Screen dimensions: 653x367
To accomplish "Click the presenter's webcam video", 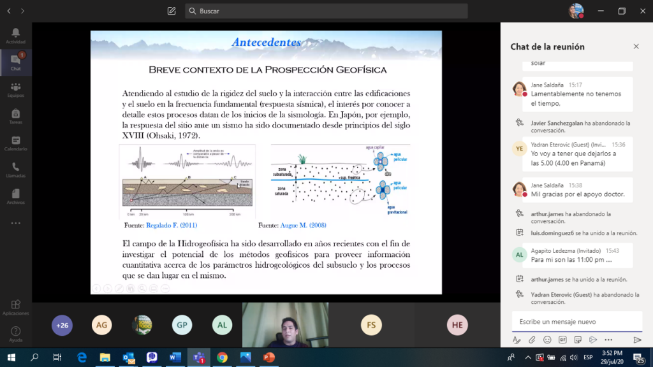I will (285, 325).
